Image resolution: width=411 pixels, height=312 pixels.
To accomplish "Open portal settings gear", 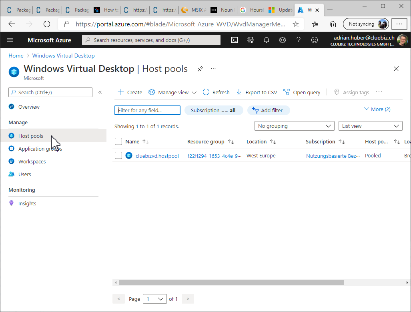I will point(282,40).
